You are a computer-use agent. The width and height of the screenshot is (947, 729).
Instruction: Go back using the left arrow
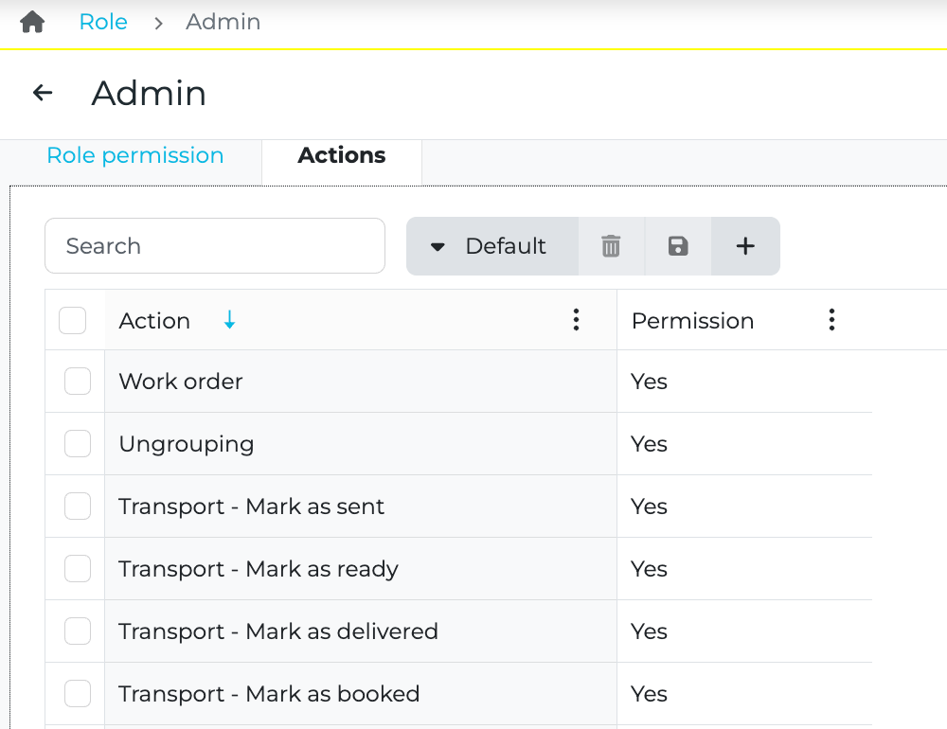[43, 93]
